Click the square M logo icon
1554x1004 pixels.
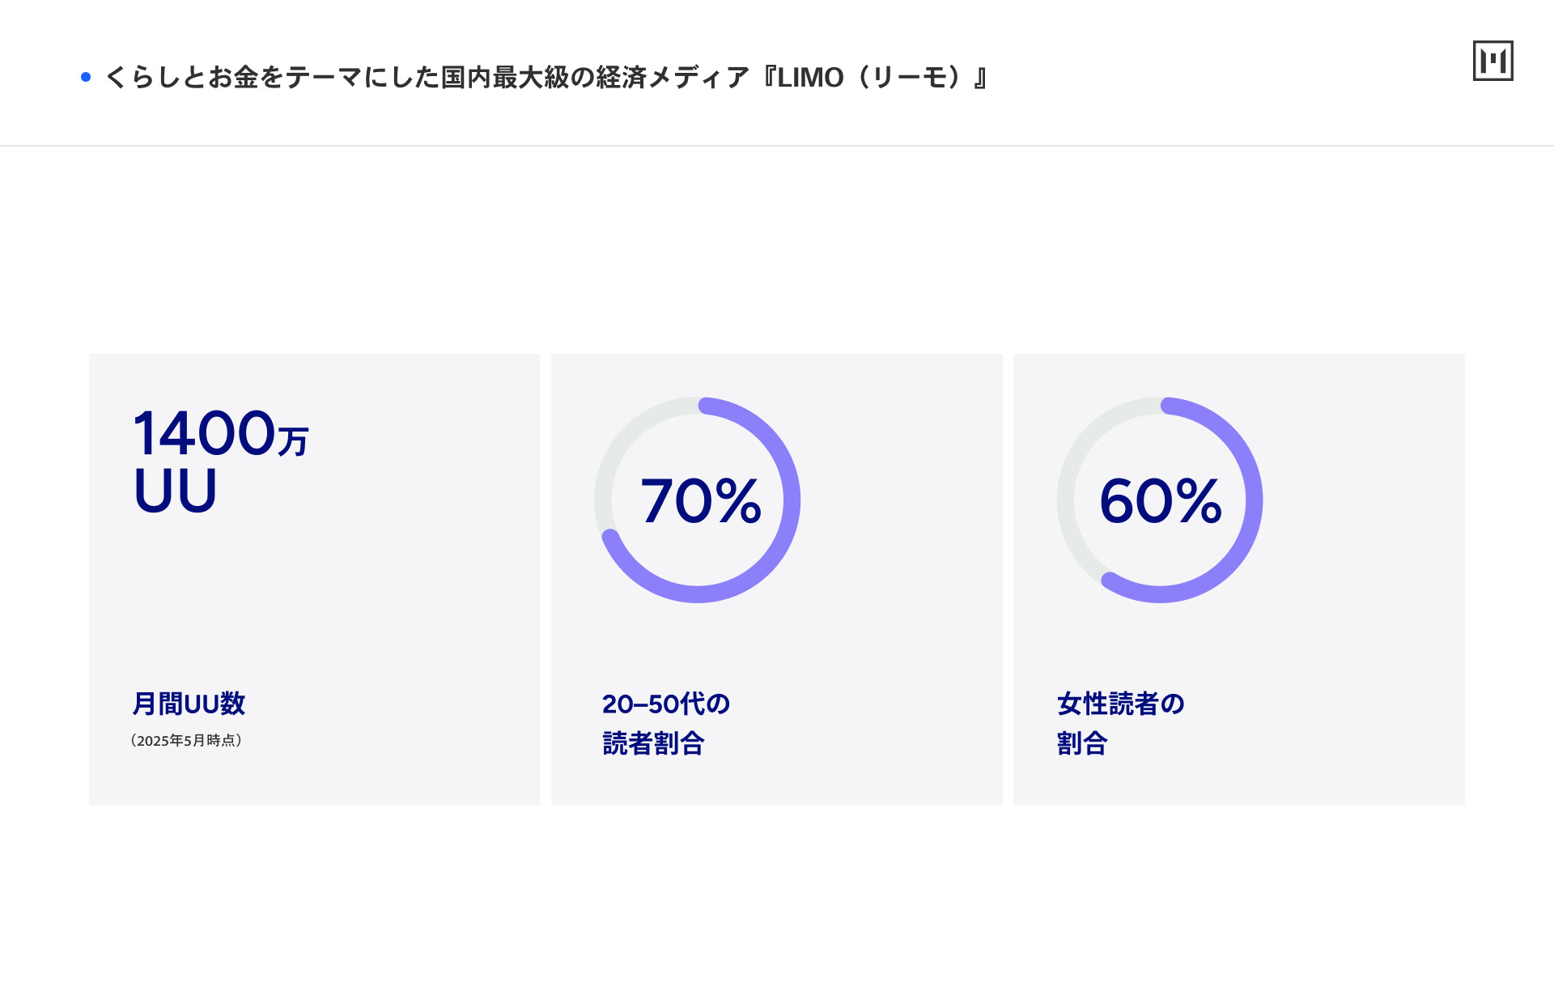coord(1492,61)
